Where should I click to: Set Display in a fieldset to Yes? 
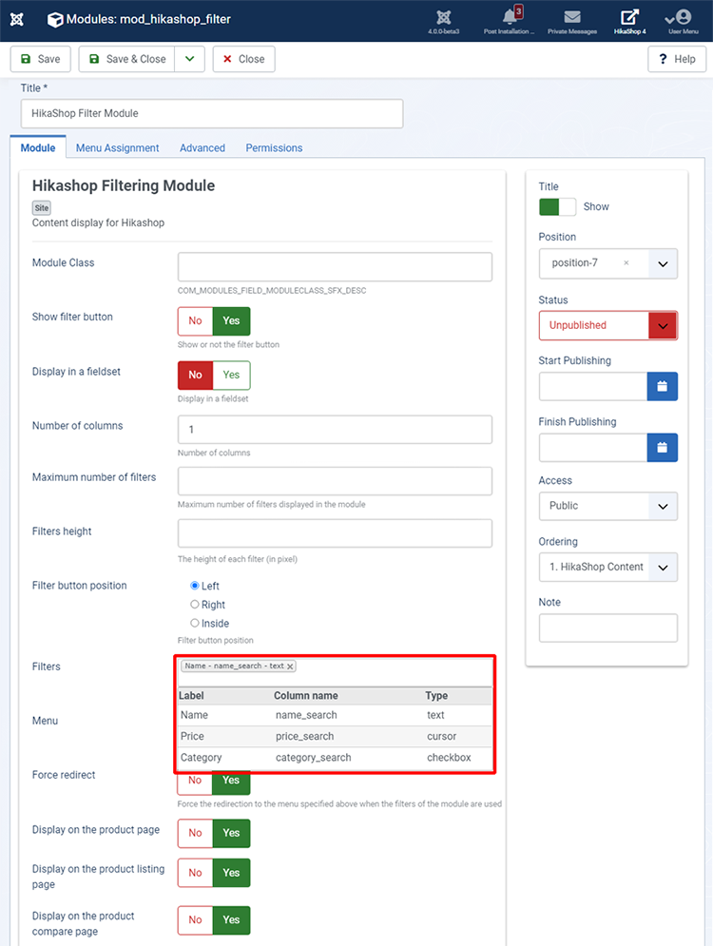tap(232, 375)
